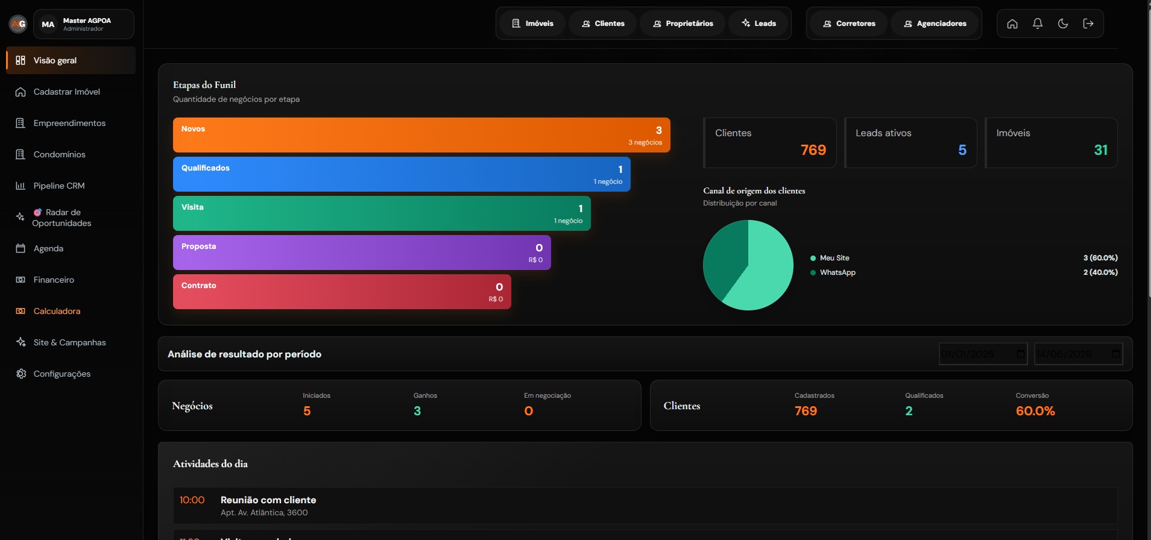The width and height of the screenshot is (1151, 540).
Task: Select the Imóveis top navigation button
Action: (532, 24)
